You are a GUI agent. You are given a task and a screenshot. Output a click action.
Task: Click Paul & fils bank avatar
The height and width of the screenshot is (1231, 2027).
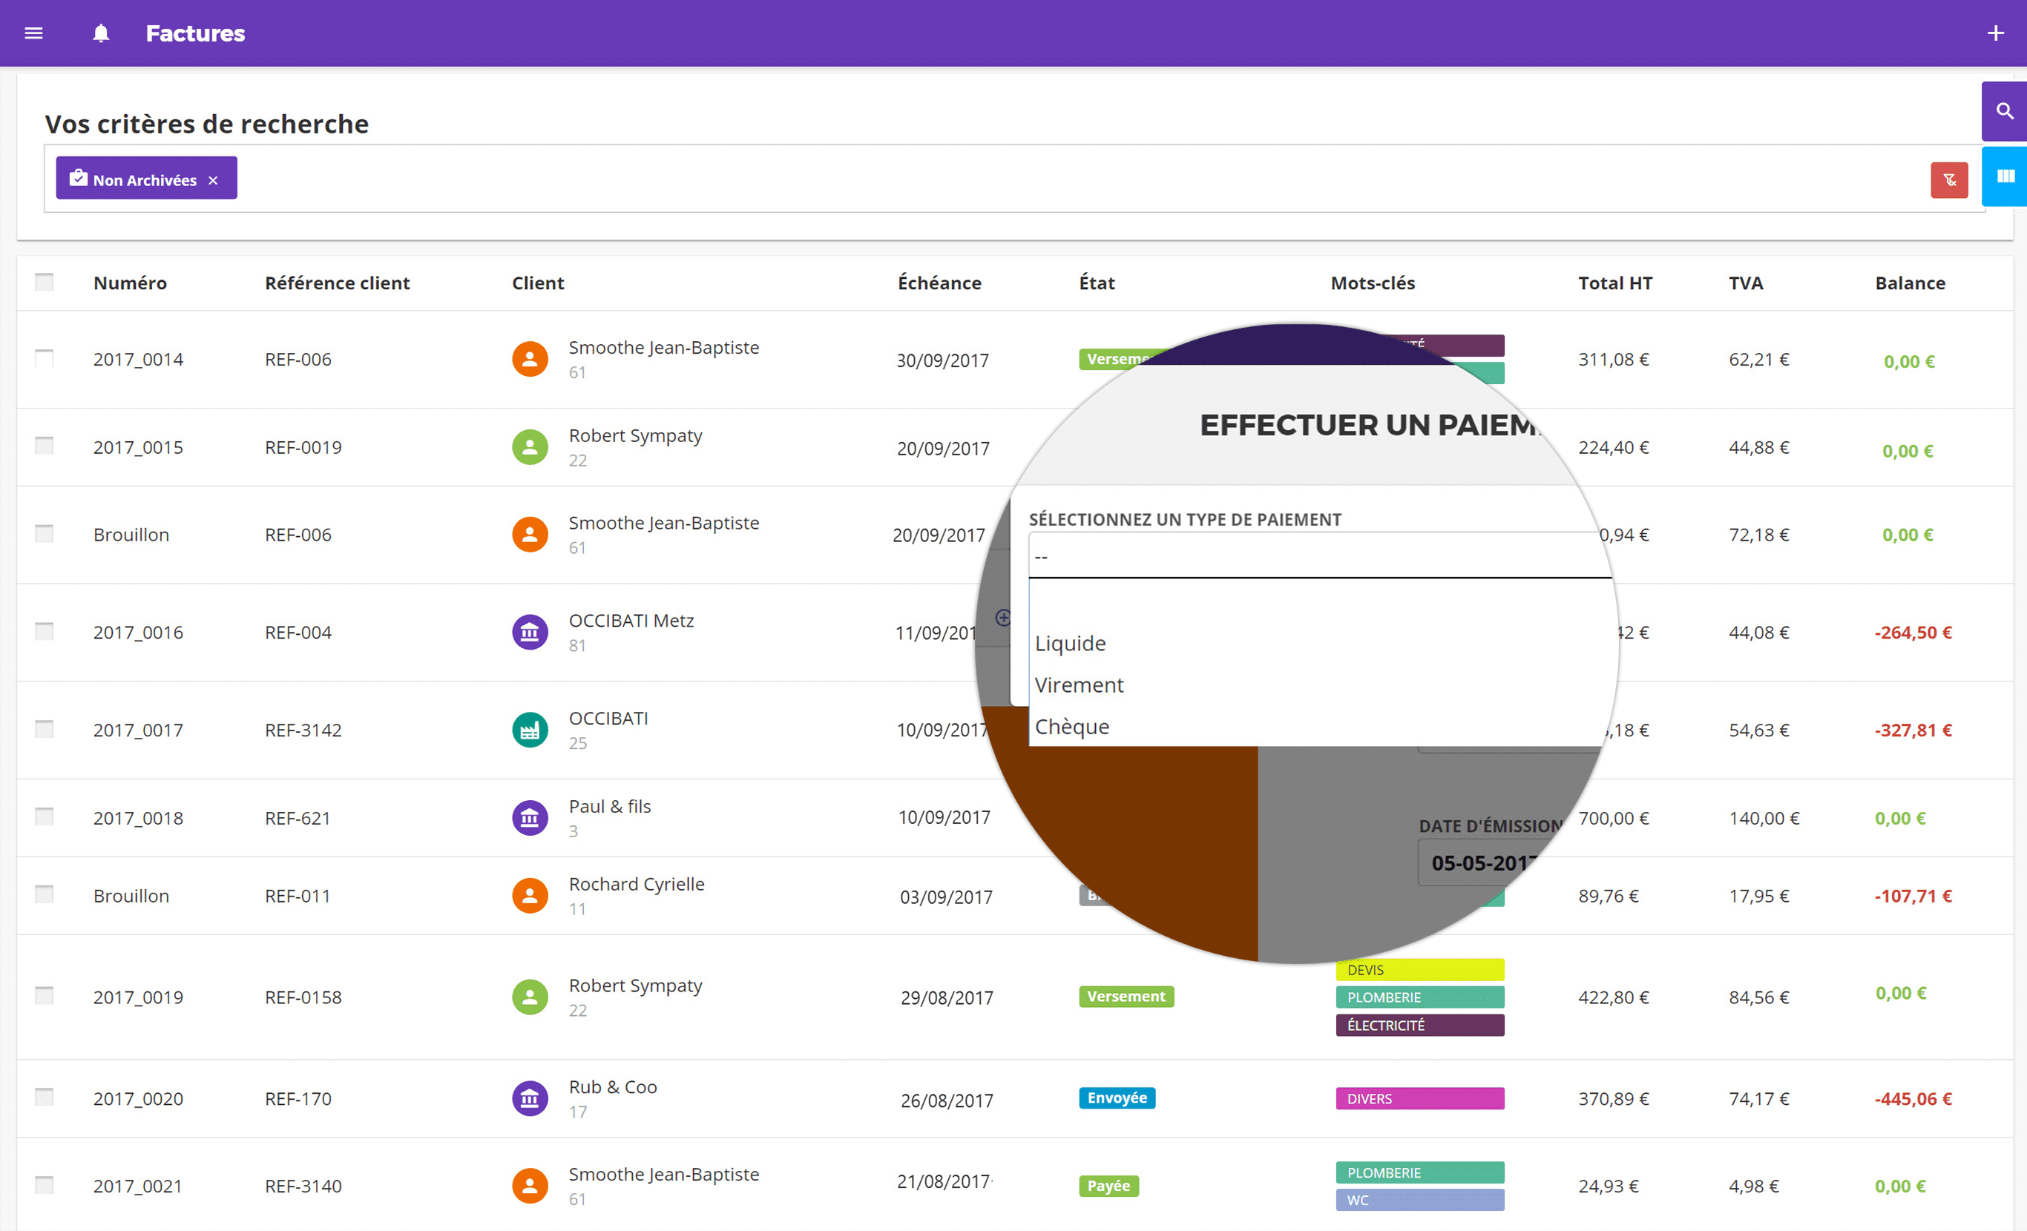530,818
